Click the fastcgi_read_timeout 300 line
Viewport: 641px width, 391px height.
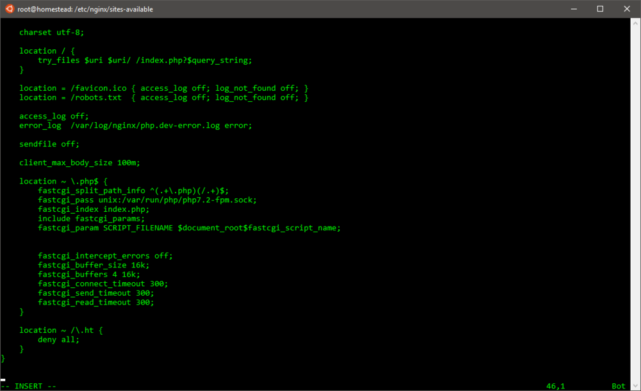click(96, 302)
